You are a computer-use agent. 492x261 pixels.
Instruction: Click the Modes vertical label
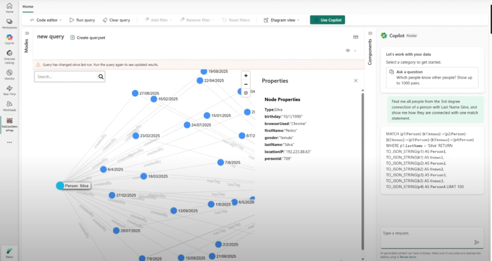point(26,46)
